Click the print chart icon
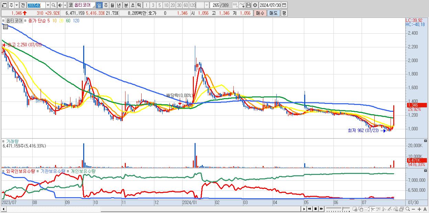The width and height of the screenshot is (429, 213). (396, 209)
